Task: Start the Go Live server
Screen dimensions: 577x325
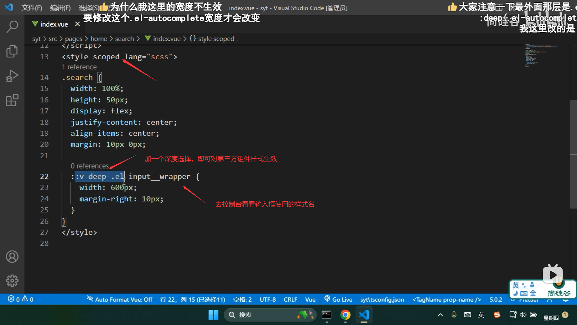Action: (338, 299)
